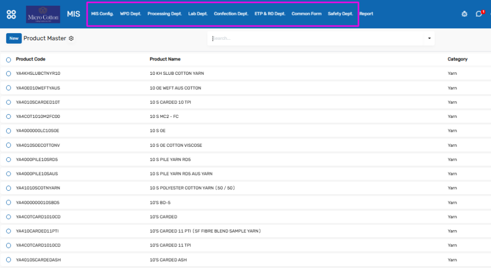Open the debug bug icon menu

[x=464, y=14]
